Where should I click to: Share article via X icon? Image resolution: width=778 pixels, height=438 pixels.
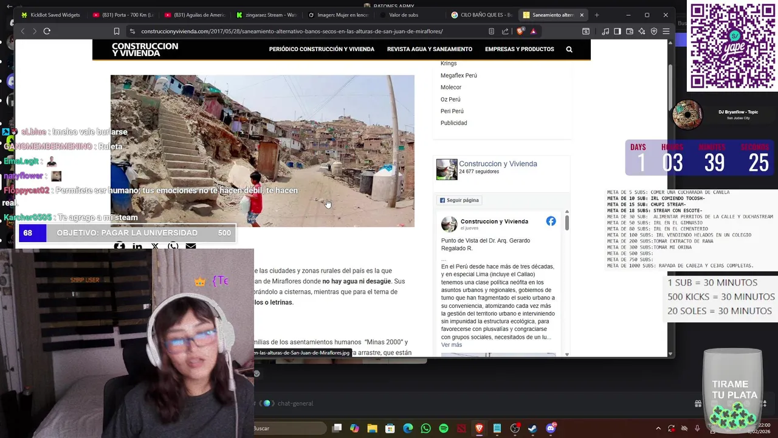tap(155, 246)
